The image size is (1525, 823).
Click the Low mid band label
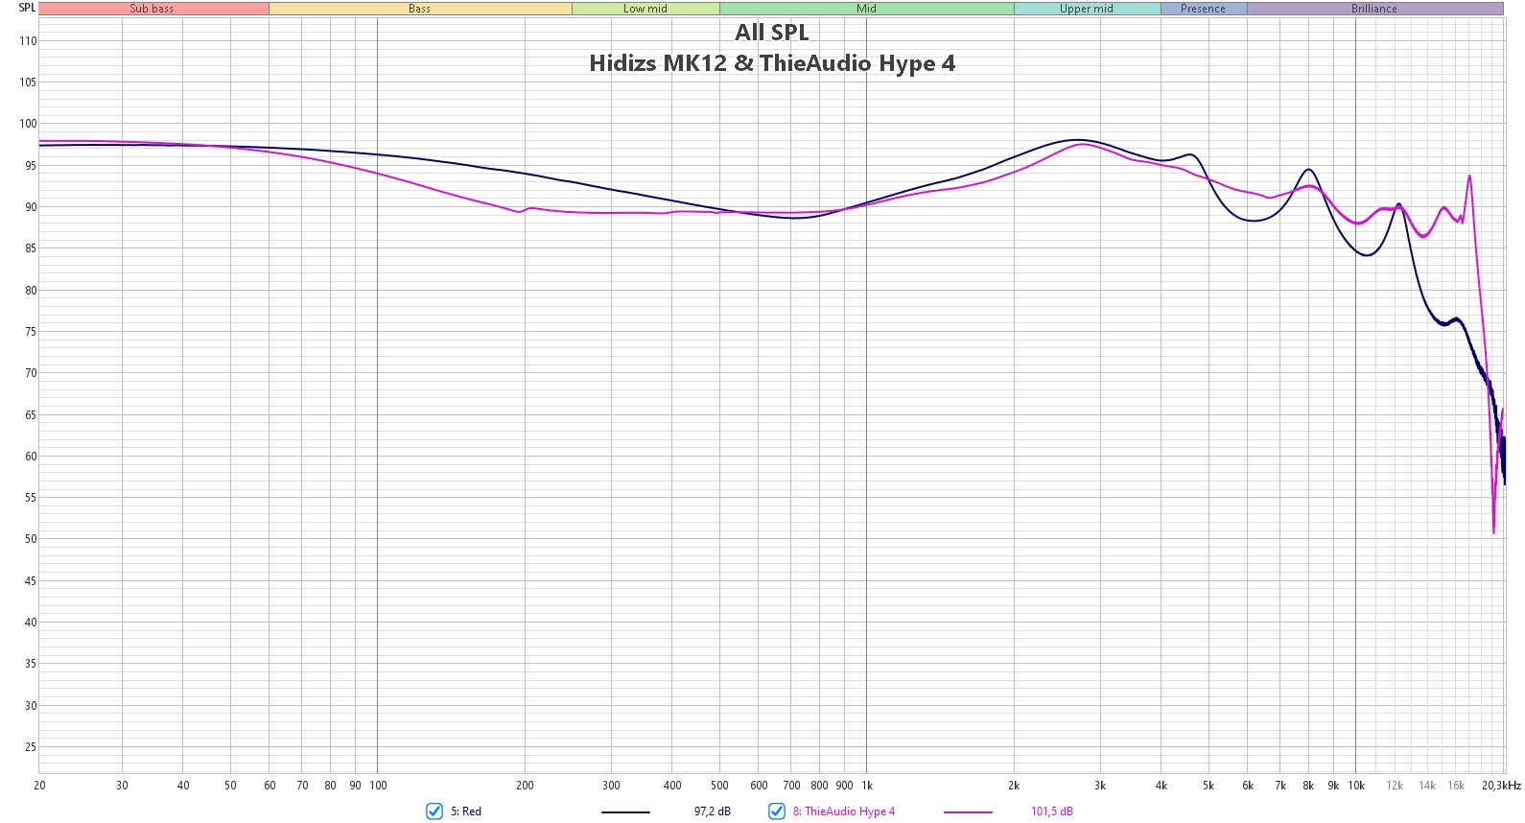[x=645, y=9]
